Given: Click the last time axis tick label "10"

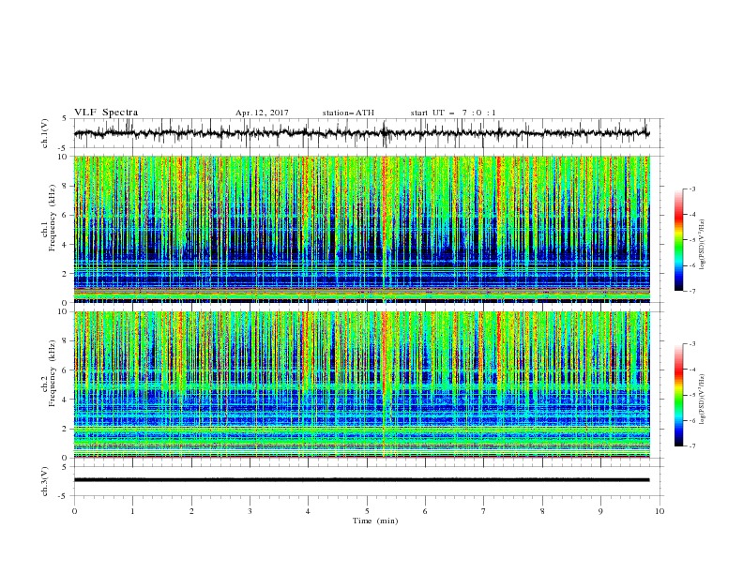Looking at the screenshot, I should click(660, 511).
